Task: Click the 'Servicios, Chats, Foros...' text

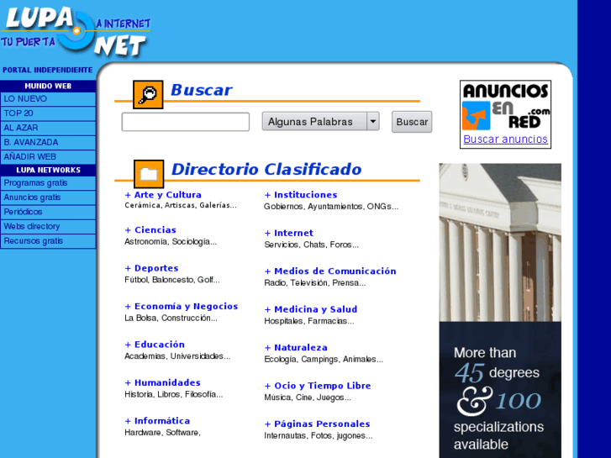Action: [311, 245]
